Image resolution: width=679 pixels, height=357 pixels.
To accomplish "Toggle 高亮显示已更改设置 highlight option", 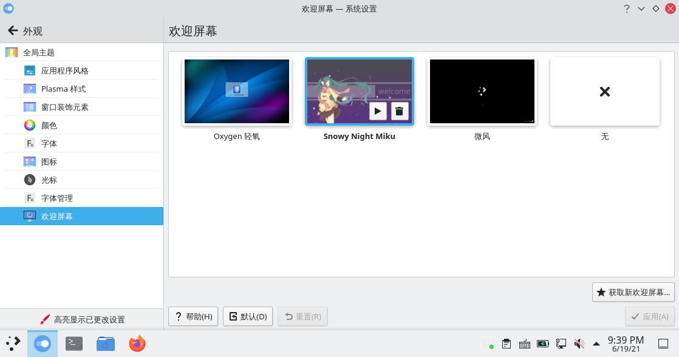I will (x=82, y=319).
